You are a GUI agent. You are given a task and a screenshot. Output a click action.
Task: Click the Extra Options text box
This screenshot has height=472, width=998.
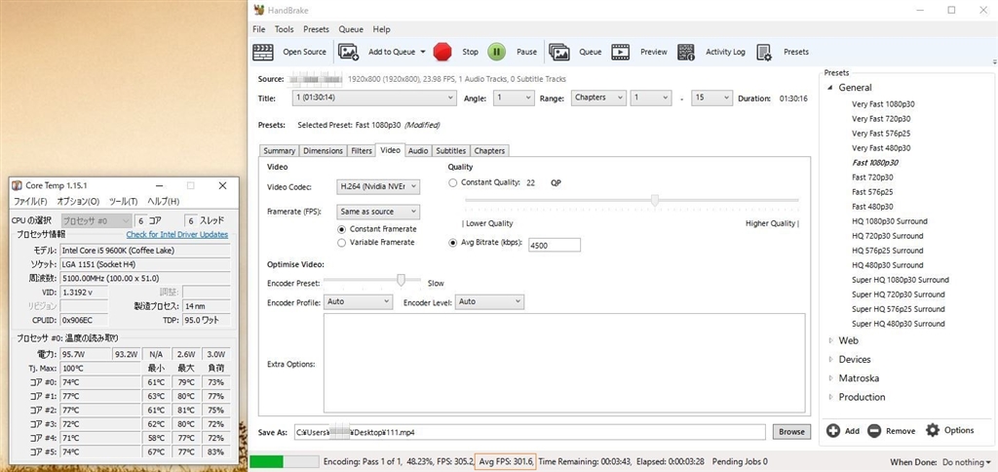pyautogui.click(x=564, y=363)
